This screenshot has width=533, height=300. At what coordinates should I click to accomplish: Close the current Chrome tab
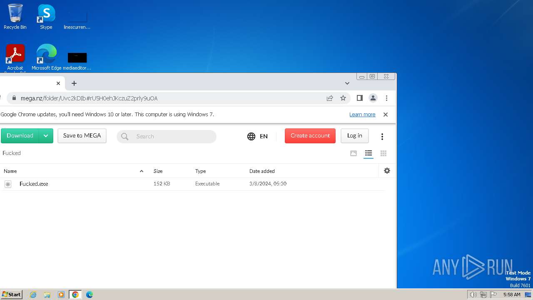58,83
